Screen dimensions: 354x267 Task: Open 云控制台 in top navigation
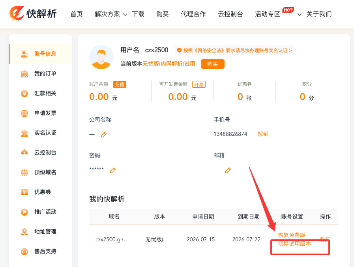tap(230, 14)
